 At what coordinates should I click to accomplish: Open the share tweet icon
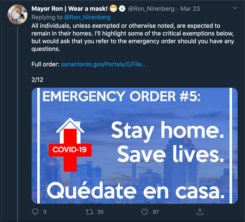tap(200, 212)
